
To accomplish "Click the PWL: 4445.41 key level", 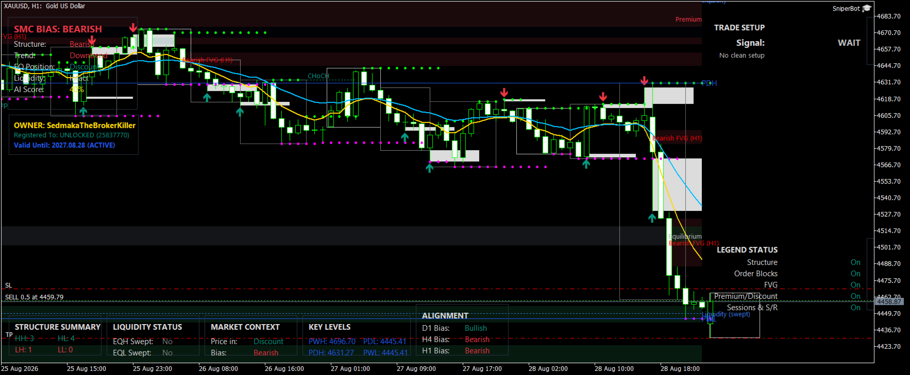I will point(385,353).
